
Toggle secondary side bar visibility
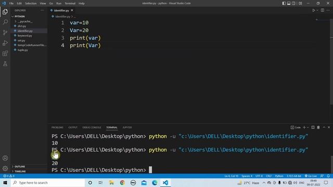click(x=293, y=3)
